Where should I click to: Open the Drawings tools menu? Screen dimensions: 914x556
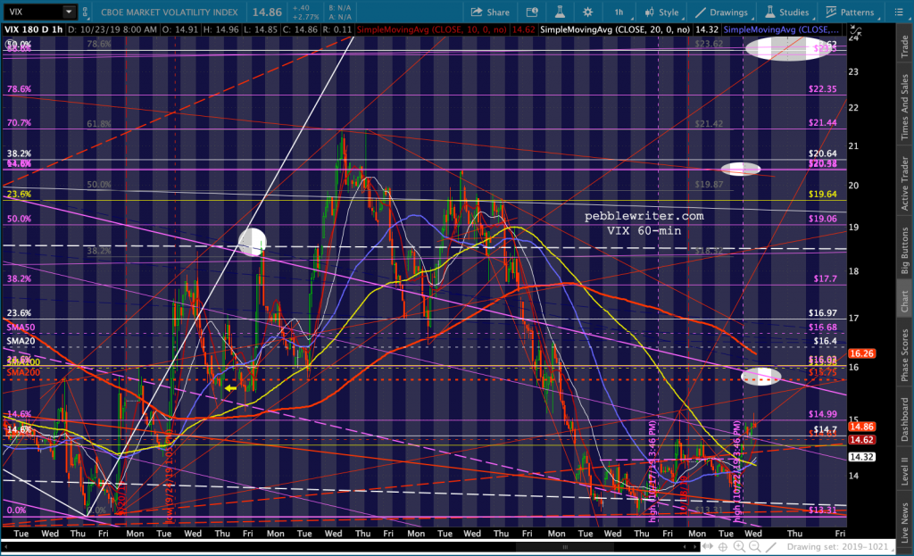coord(722,12)
